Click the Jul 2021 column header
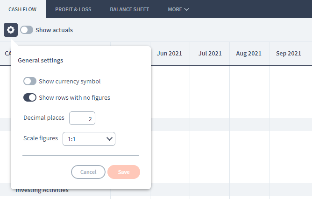The height and width of the screenshot is (199, 312). (x=210, y=54)
